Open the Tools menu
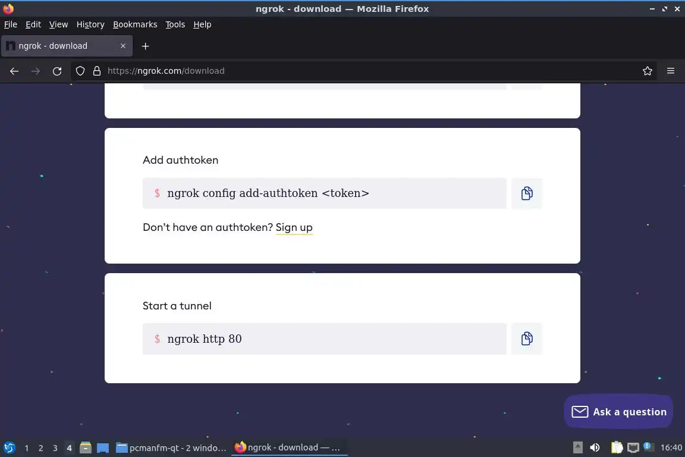The image size is (685, 457). [x=175, y=24]
